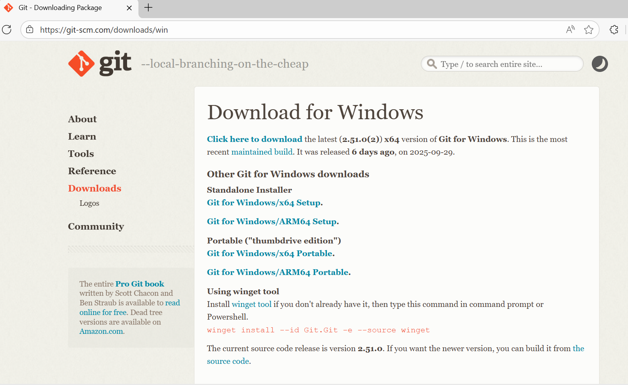The width and height of the screenshot is (628, 385).
Task: Click the Git logo icon
Action: pos(81,63)
